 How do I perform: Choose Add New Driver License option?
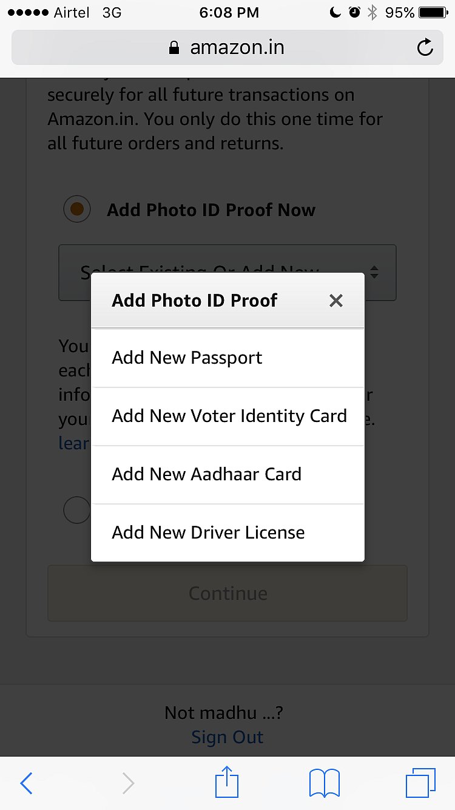(x=227, y=533)
